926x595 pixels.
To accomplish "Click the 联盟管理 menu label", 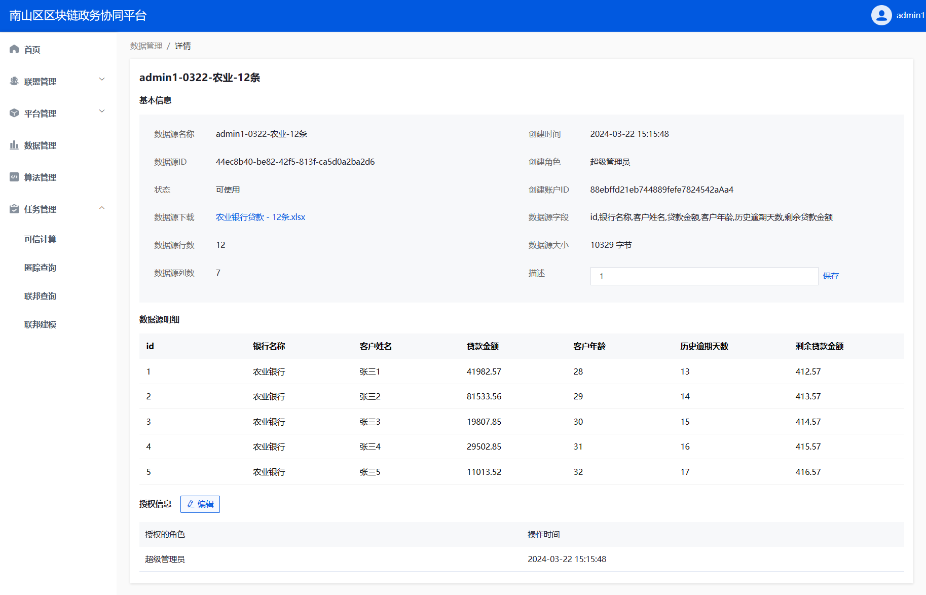I will (x=40, y=82).
